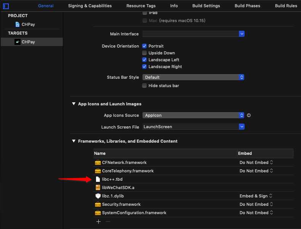Toggle Landscape Left checkbox

[x=144, y=60]
